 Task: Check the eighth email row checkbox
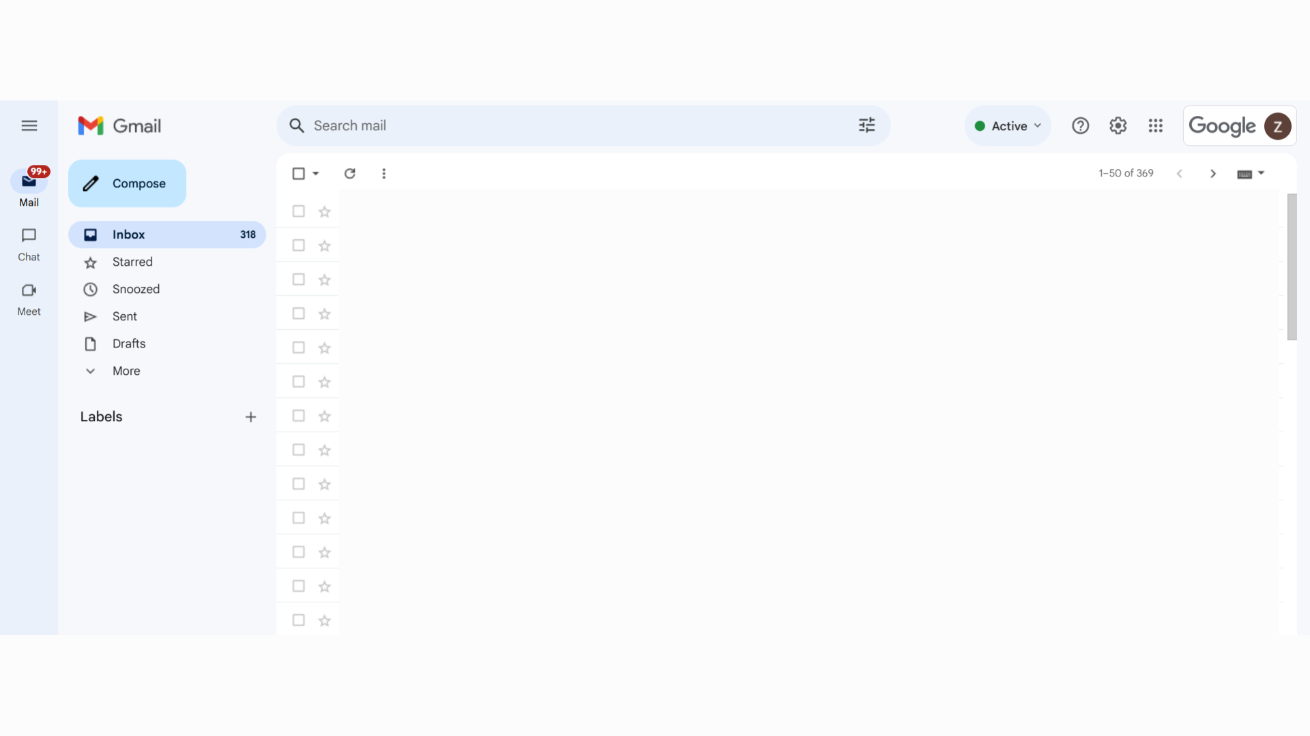pos(298,450)
